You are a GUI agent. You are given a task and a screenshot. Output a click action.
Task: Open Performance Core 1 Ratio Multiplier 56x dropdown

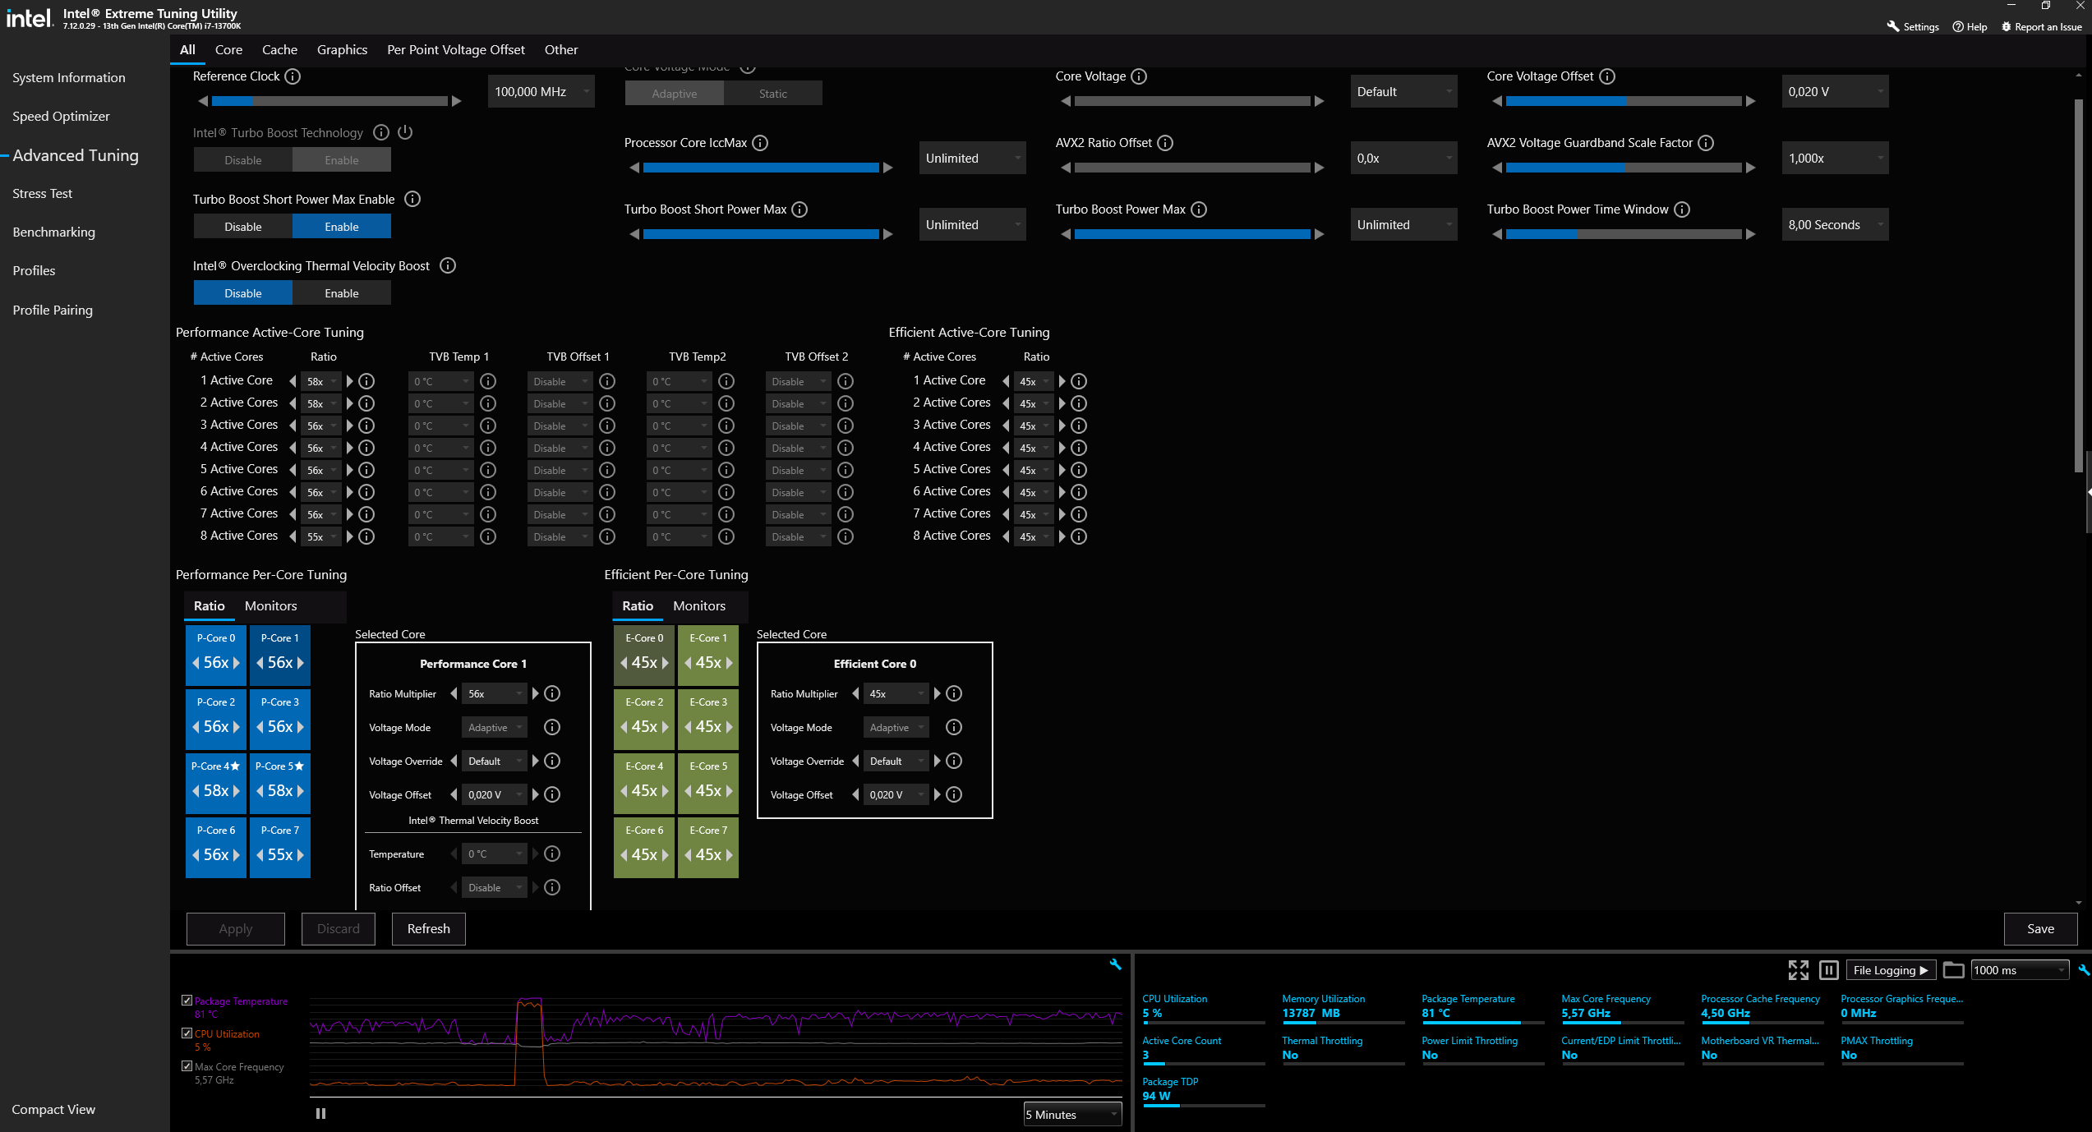point(495,694)
